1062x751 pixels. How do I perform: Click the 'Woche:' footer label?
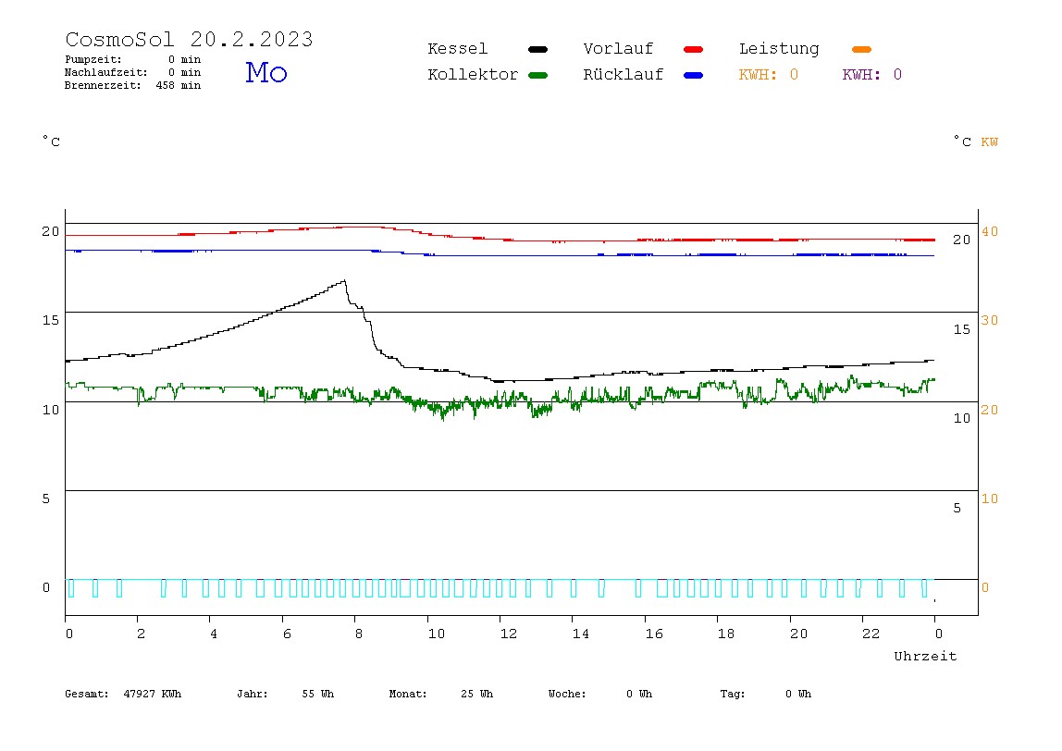click(x=567, y=694)
